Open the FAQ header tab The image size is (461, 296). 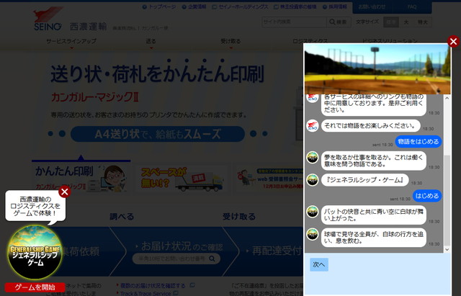[x=412, y=6]
